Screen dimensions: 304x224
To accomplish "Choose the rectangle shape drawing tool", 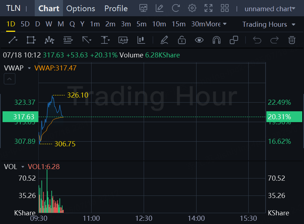I will tap(31, 40).
